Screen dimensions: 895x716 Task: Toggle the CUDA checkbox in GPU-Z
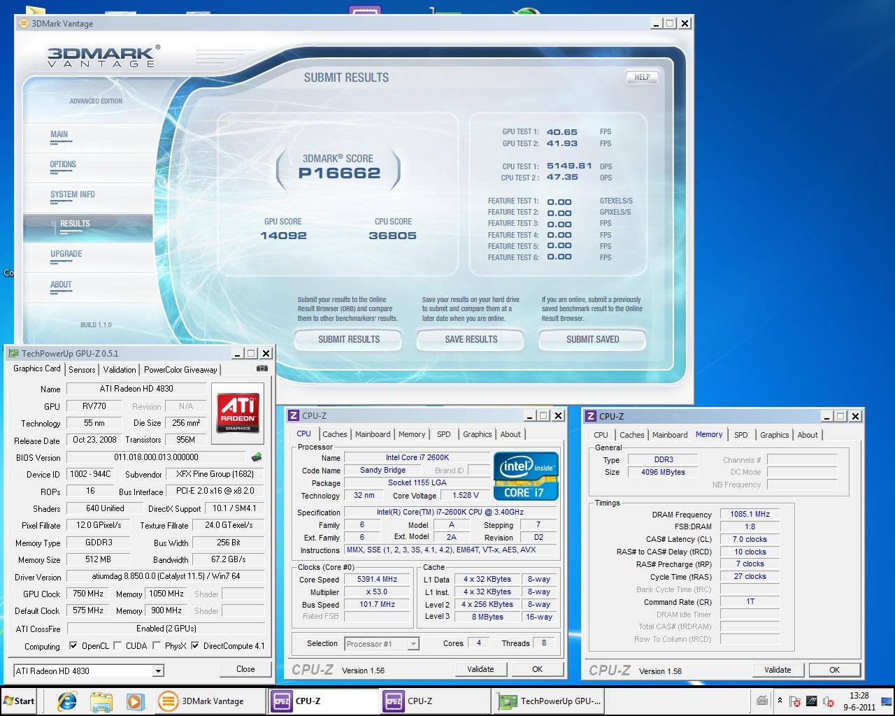tap(117, 646)
